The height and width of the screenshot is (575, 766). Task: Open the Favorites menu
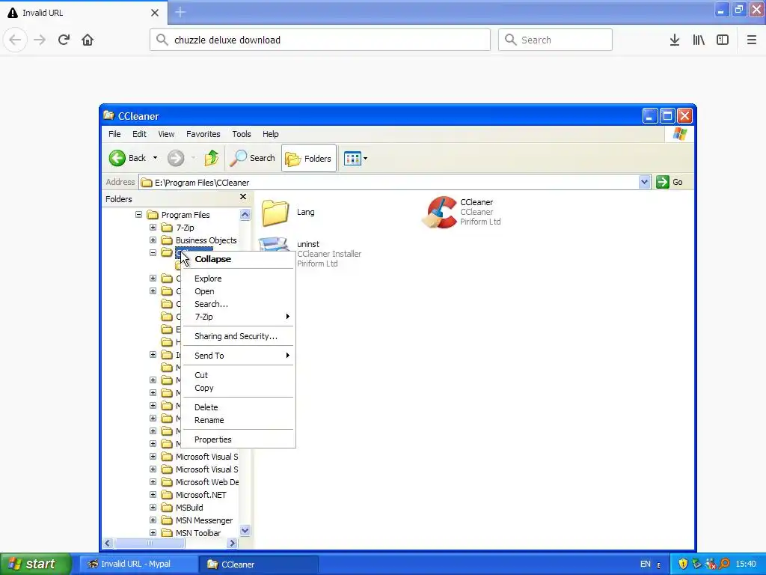tap(203, 134)
